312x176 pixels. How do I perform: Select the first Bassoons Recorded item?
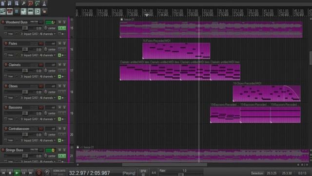point(225,115)
